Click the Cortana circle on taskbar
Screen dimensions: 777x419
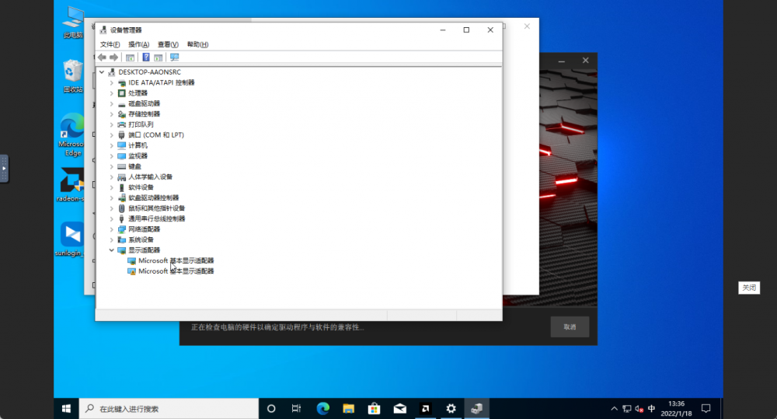click(x=271, y=409)
